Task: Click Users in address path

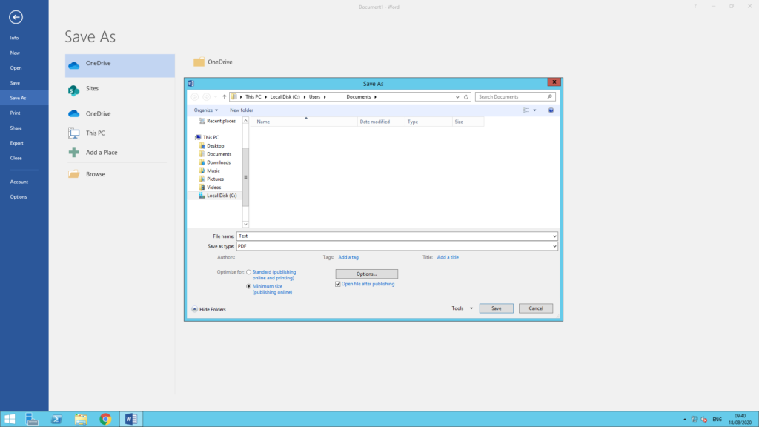Action: tap(314, 97)
